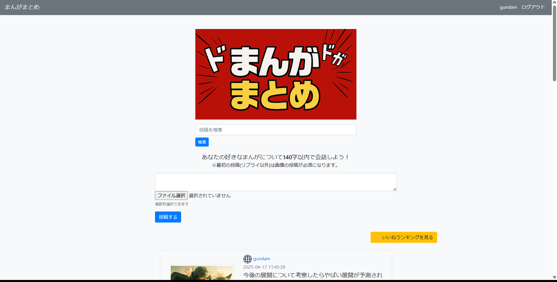Viewport: 557px width, 282px height.
Task: Open the gundam author link in post
Action: pos(262,259)
